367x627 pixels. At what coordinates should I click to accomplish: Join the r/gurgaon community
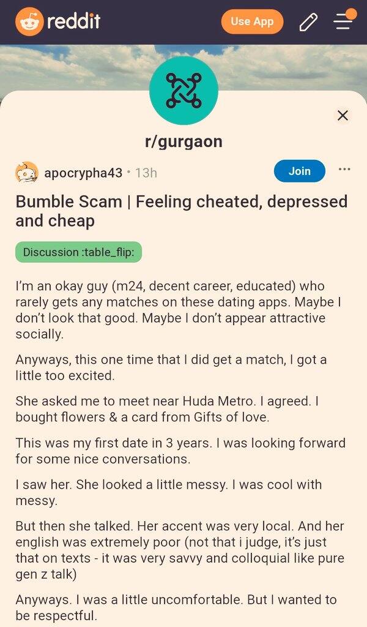300,171
